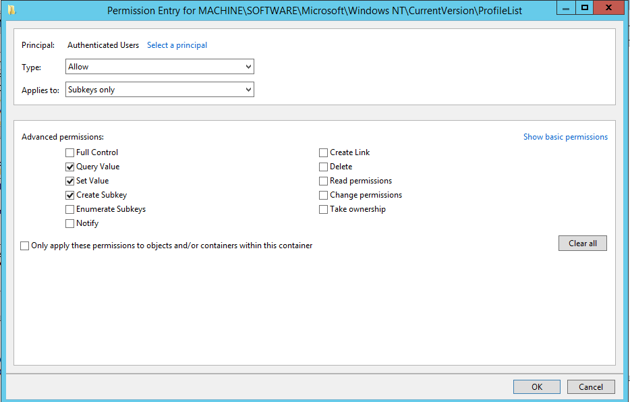The height and width of the screenshot is (402, 630).
Task: Open the Type dropdown showing Allow
Action: [159, 67]
